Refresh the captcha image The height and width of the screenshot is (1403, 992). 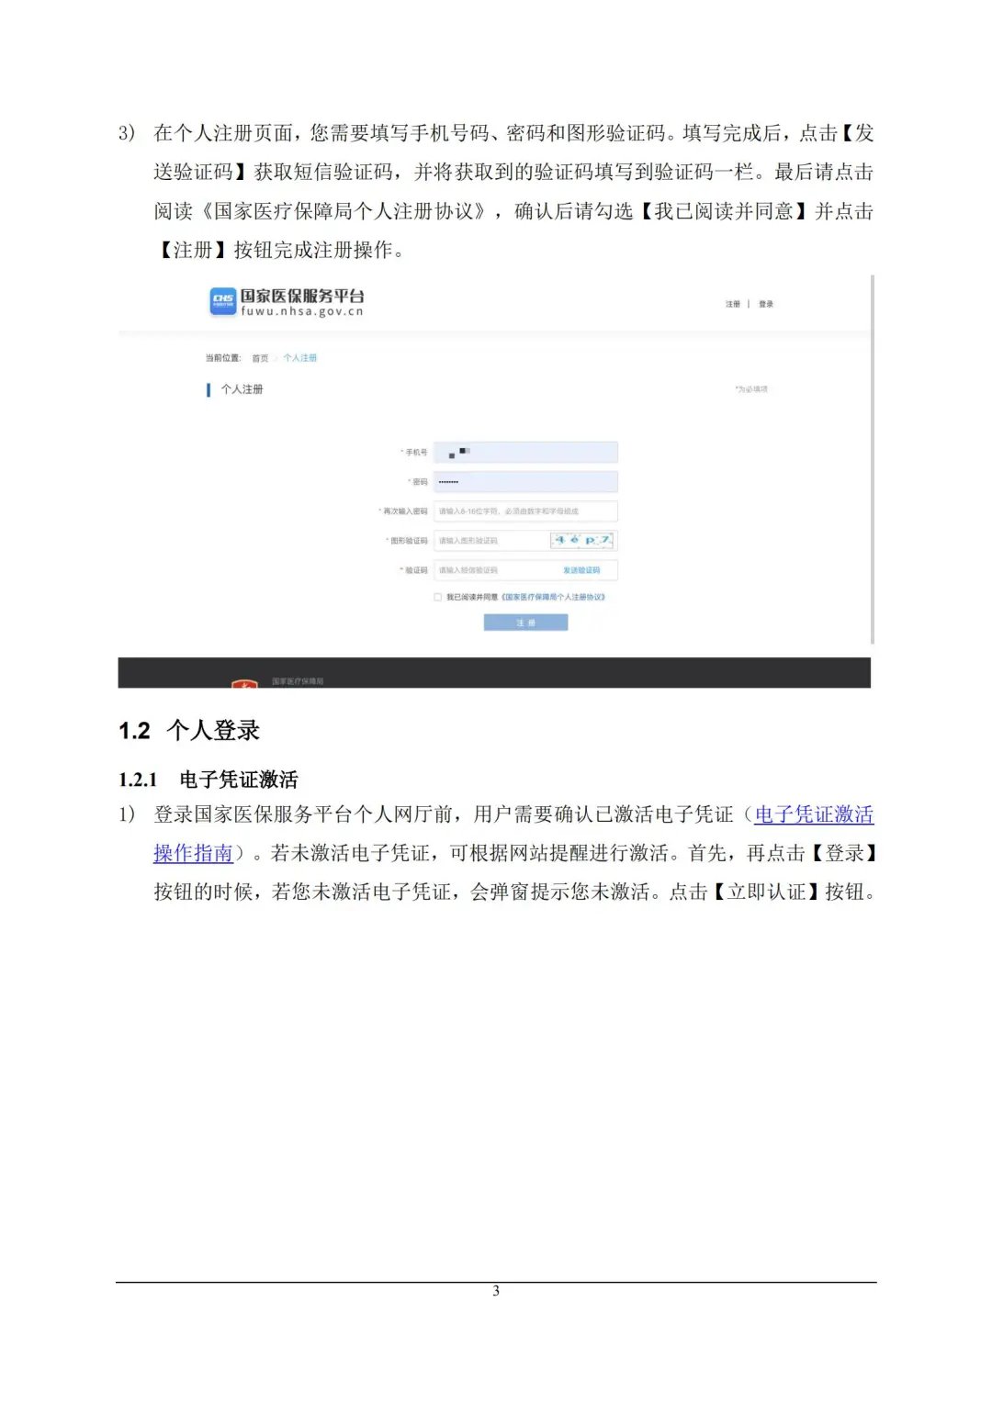pyautogui.click(x=582, y=540)
